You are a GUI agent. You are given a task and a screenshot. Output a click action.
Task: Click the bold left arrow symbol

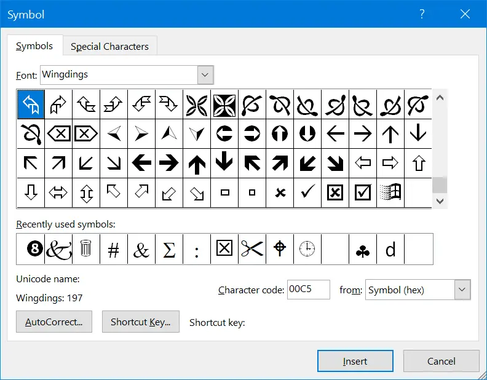[x=141, y=163]
